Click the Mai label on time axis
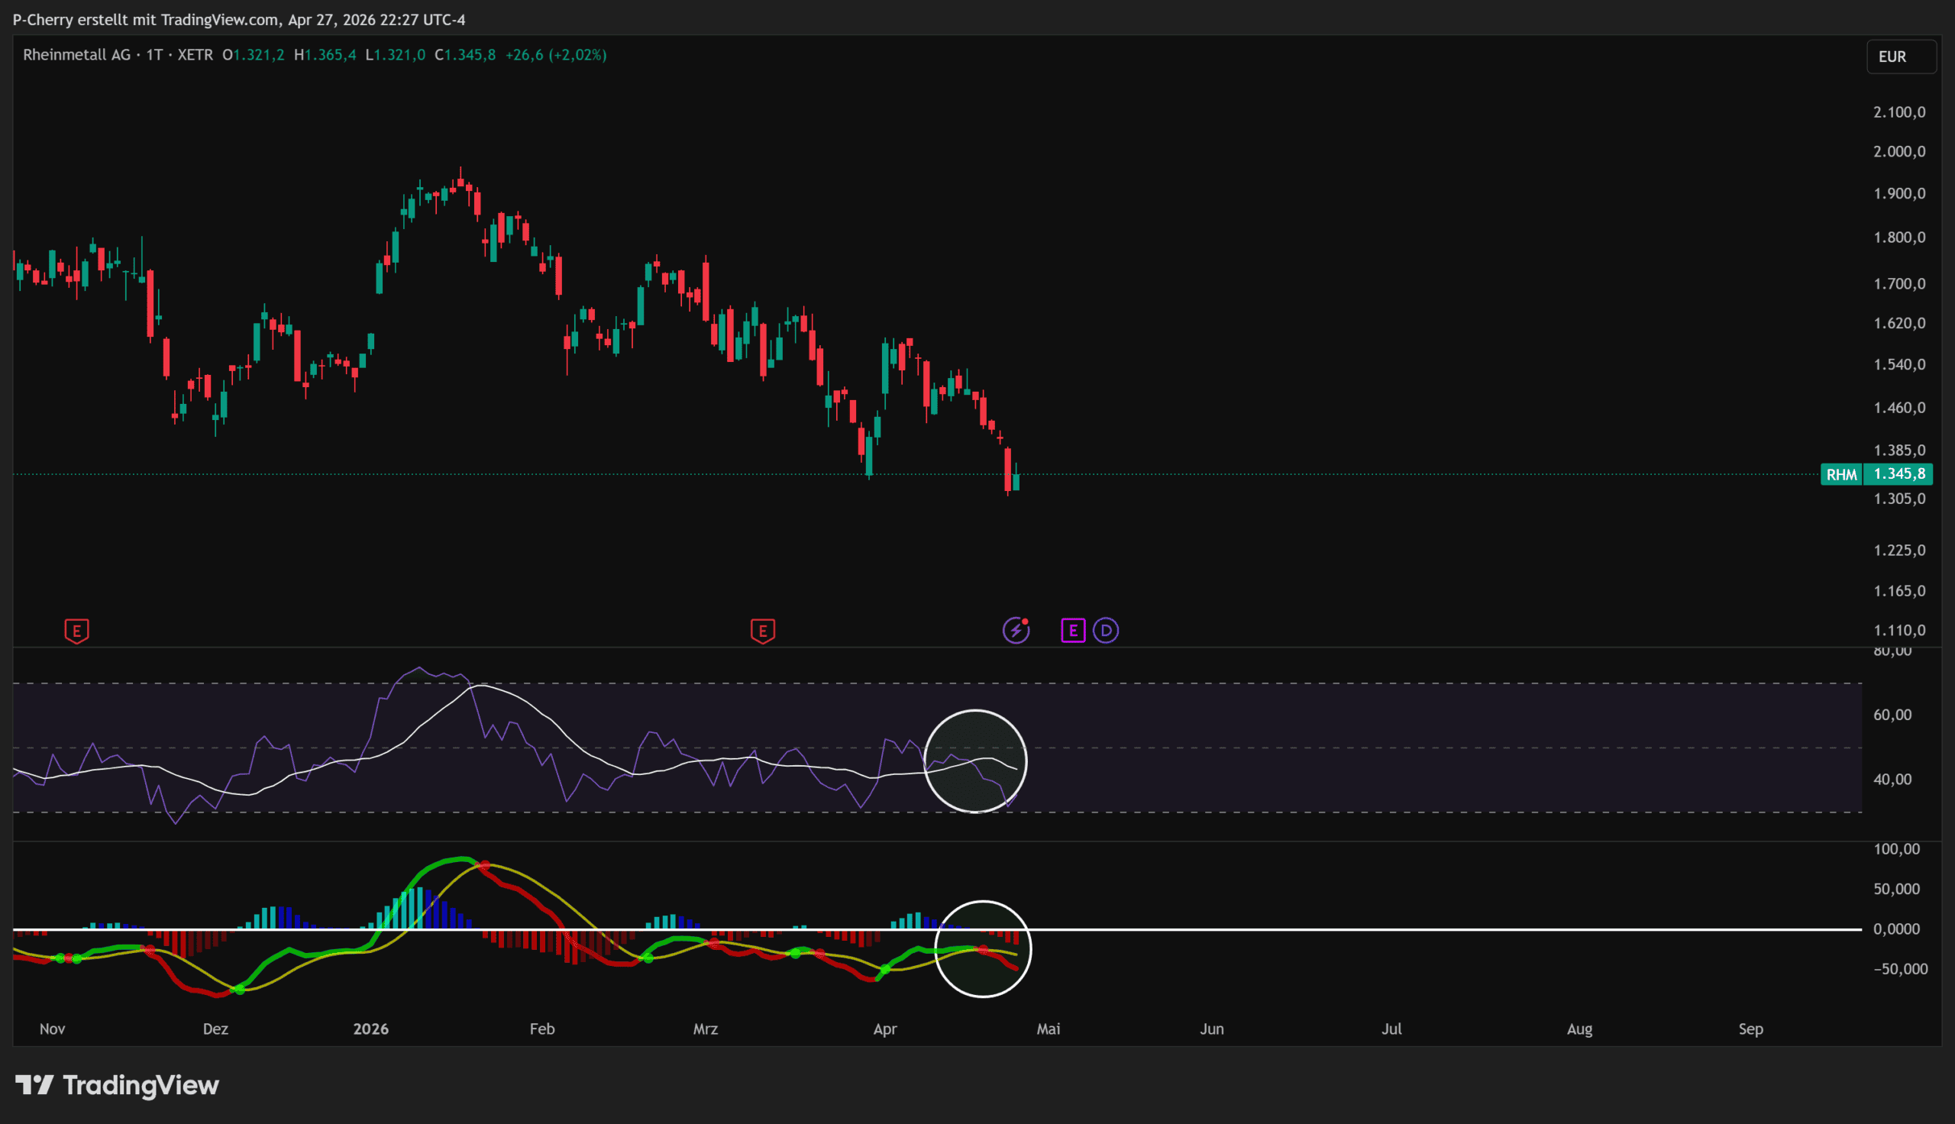 pos(1048,1029)
